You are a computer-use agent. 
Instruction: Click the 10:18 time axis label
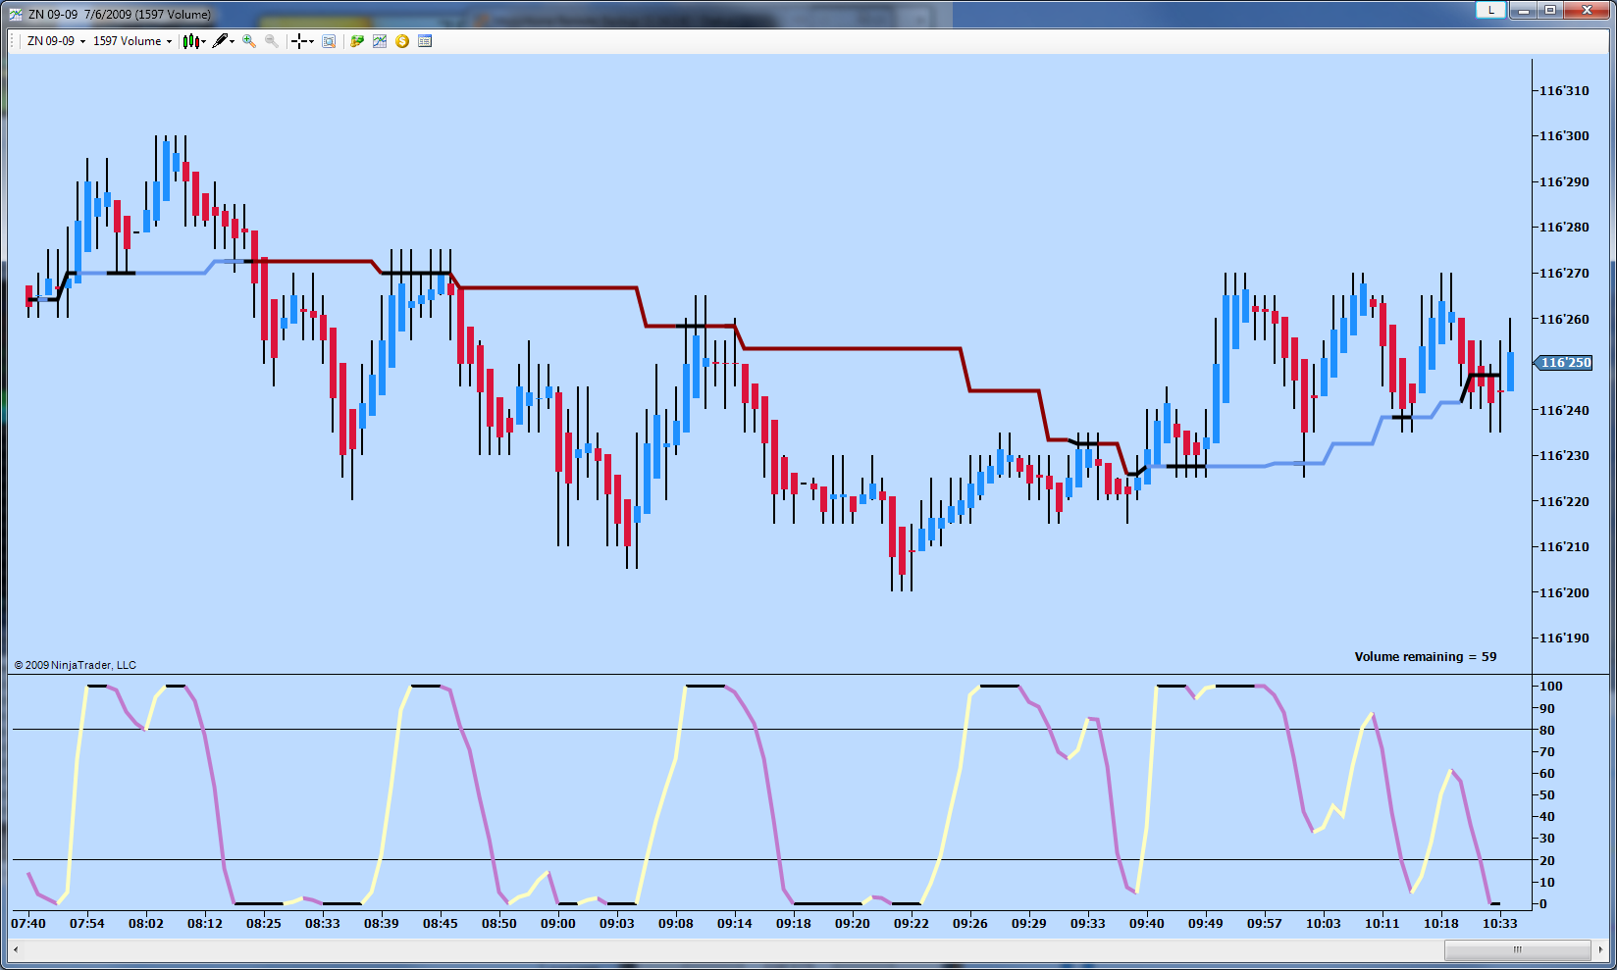pos(1441,923)
